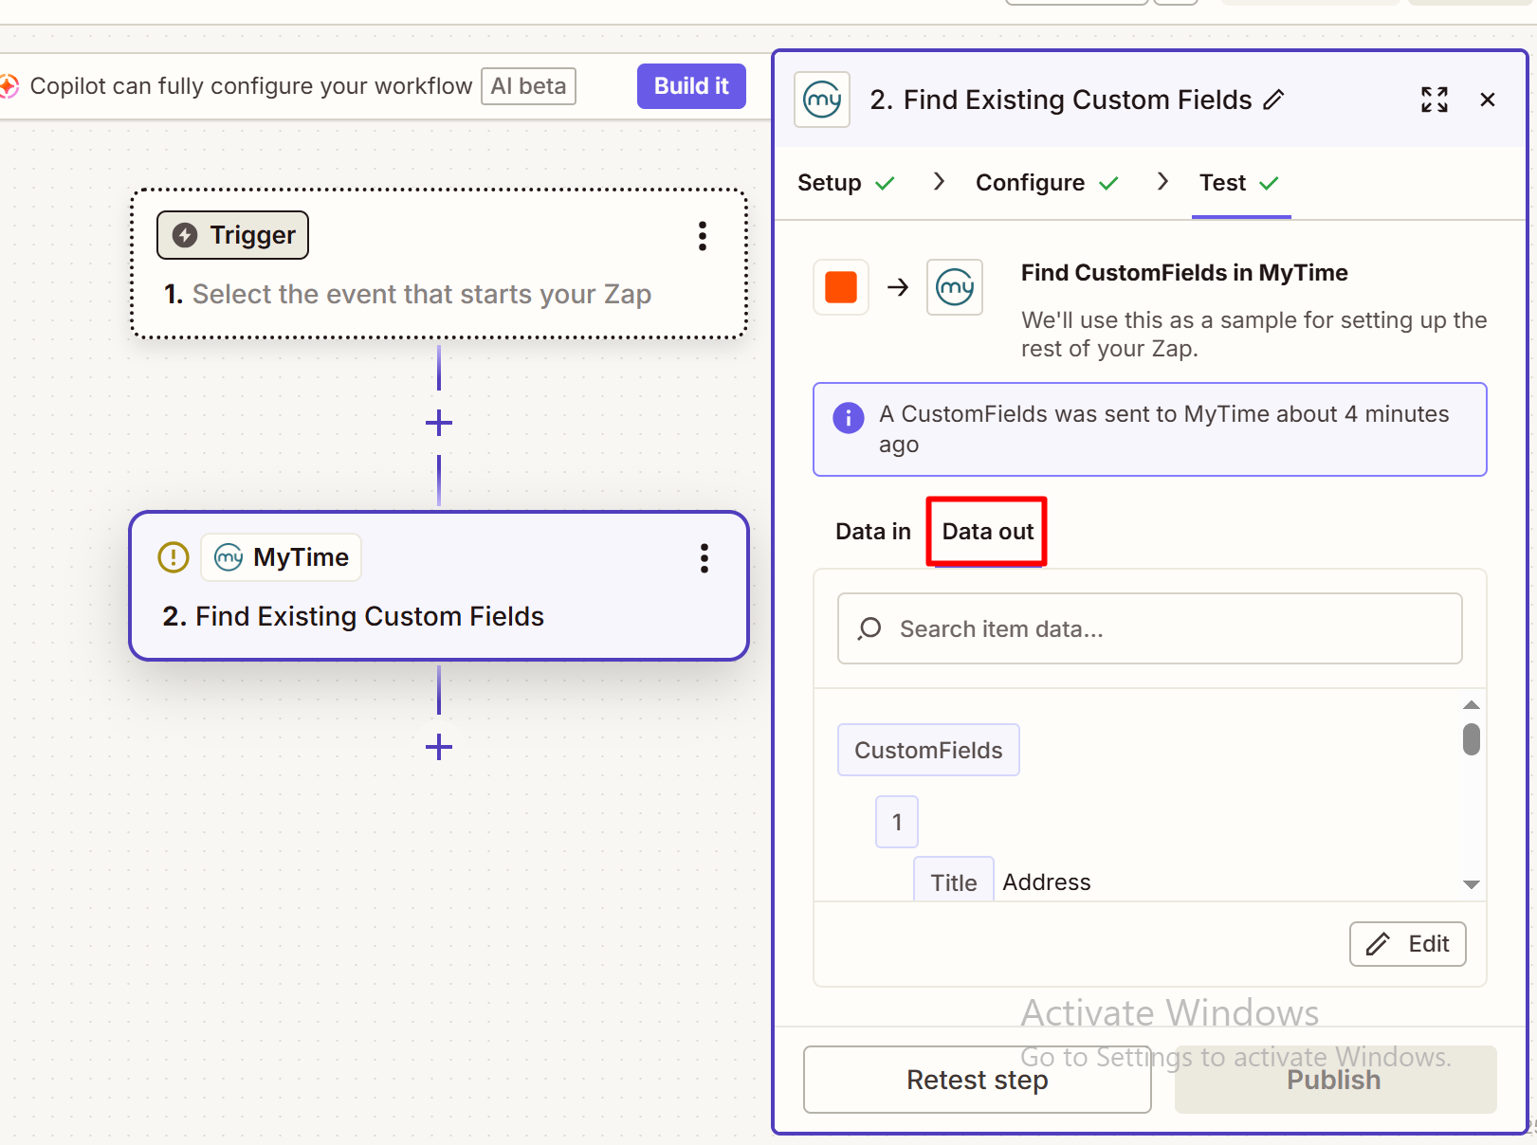
Task: Select the Trigger step card
Action: tap(439, 264)
